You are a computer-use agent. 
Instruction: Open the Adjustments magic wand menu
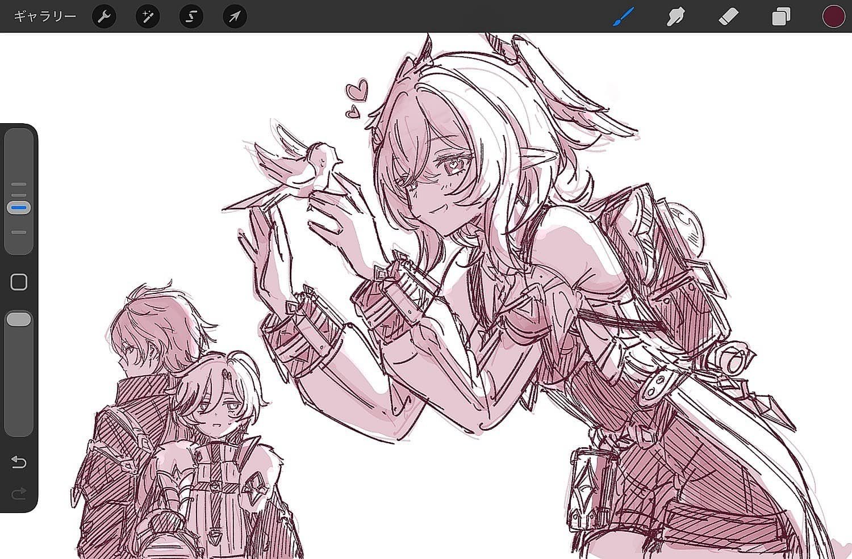point(148,16)
